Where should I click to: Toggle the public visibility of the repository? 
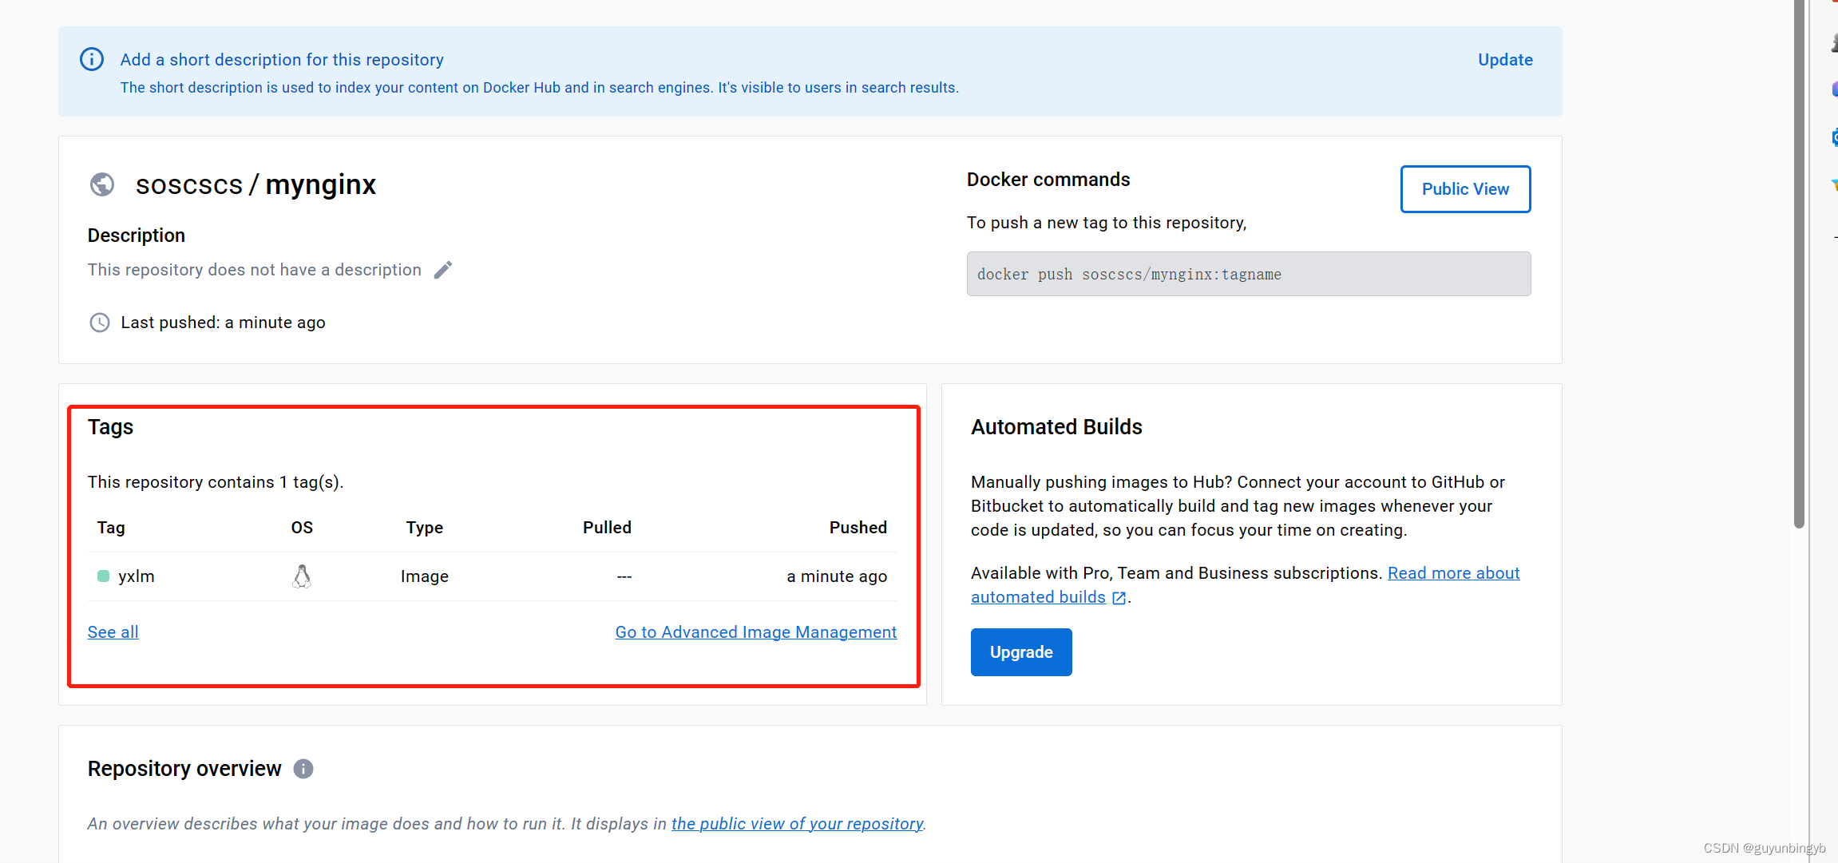[x=1464, y=188]
